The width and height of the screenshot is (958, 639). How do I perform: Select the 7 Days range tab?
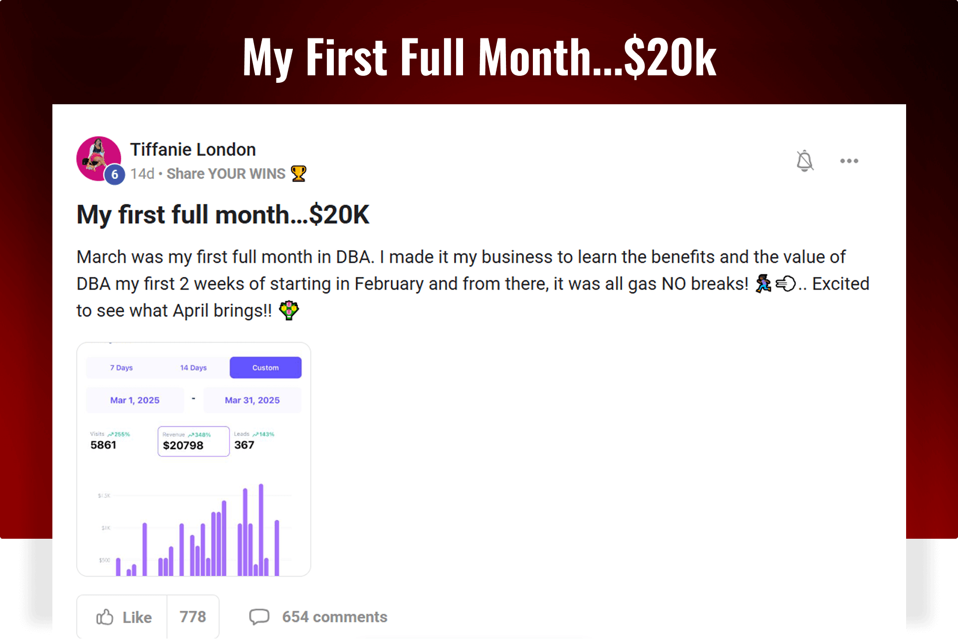click(121, 368)
